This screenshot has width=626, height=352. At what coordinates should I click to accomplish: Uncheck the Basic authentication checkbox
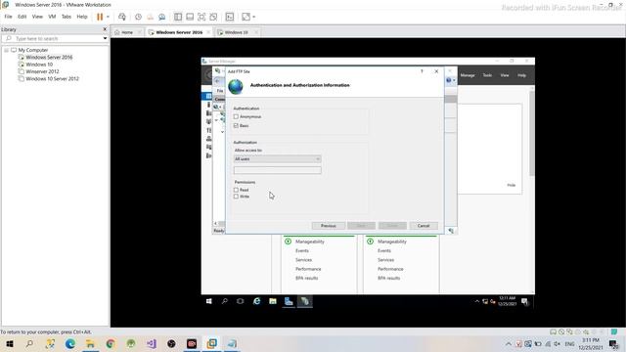[236, 126]
